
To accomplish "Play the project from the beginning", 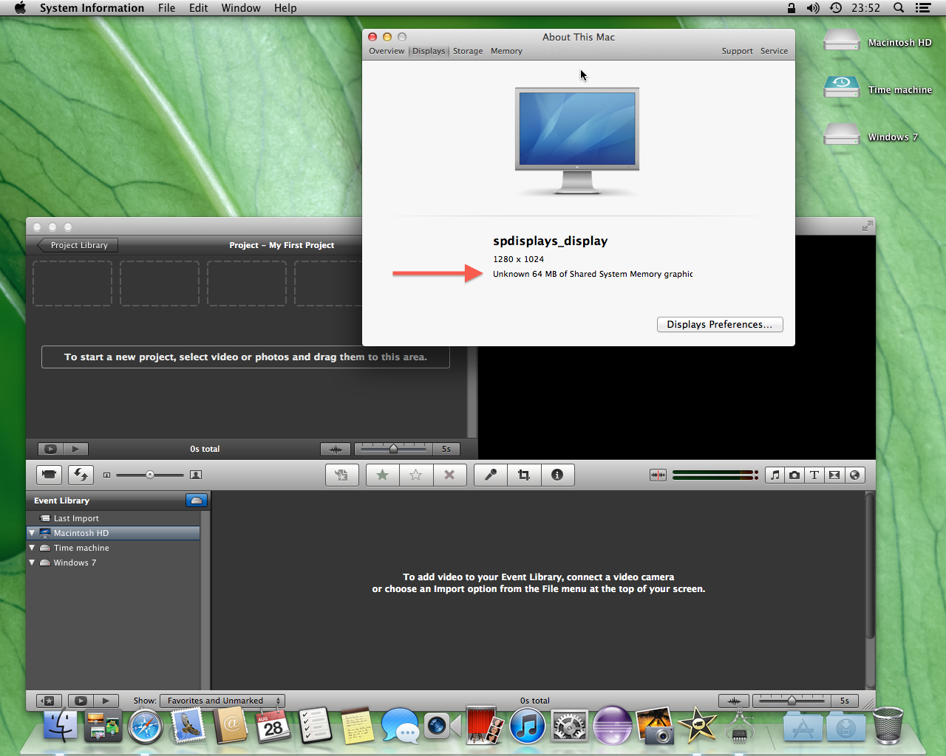I will (x=75, y=449).
